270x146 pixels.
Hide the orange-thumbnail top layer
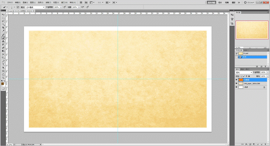236,80
